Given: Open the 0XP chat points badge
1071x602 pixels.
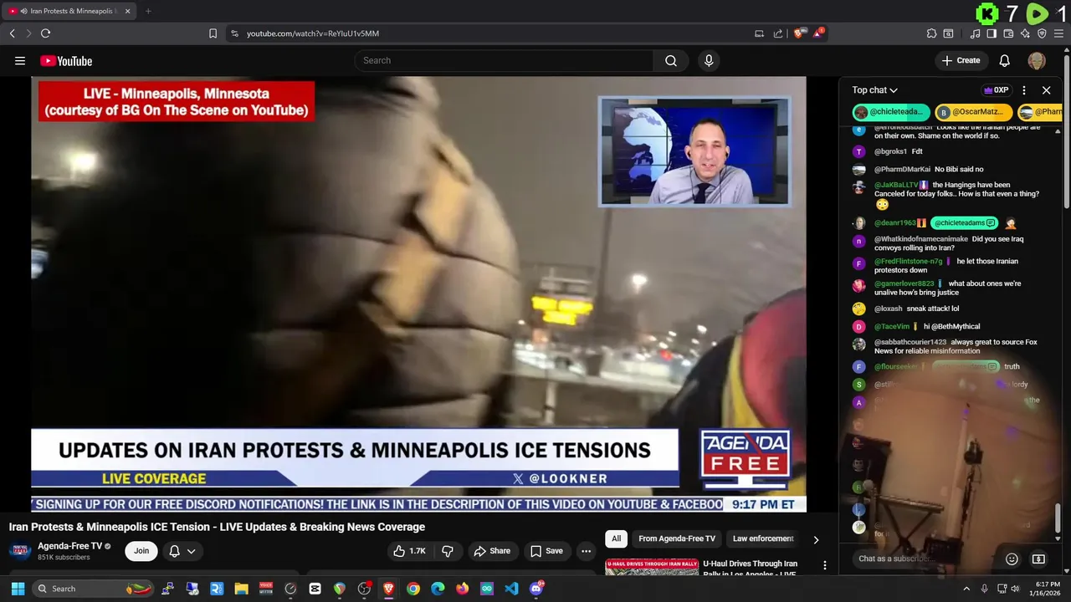Looking at the screenshot, I should 996,90.
